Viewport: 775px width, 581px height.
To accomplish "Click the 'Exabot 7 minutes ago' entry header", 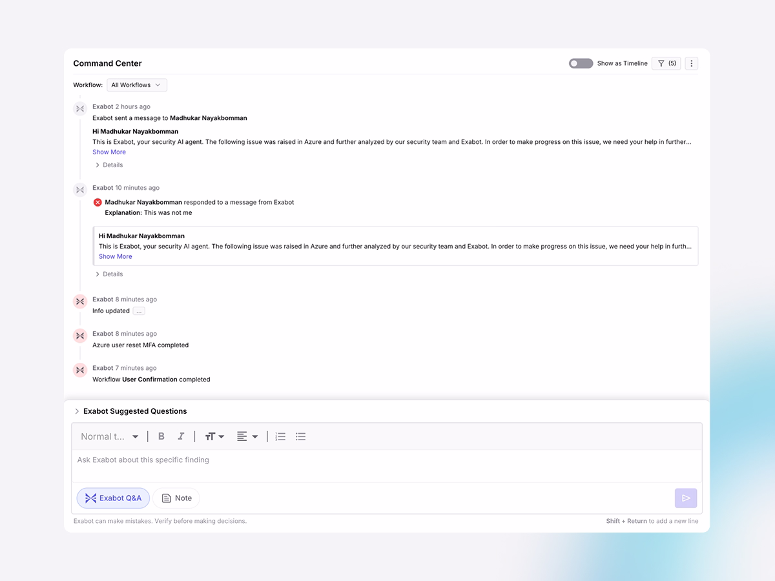I will (125, 368).
